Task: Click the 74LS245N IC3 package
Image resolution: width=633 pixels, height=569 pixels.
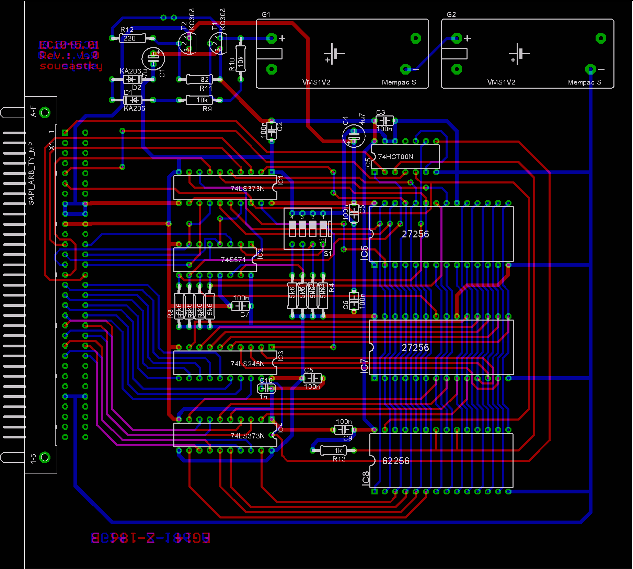Action: [225, 363]
